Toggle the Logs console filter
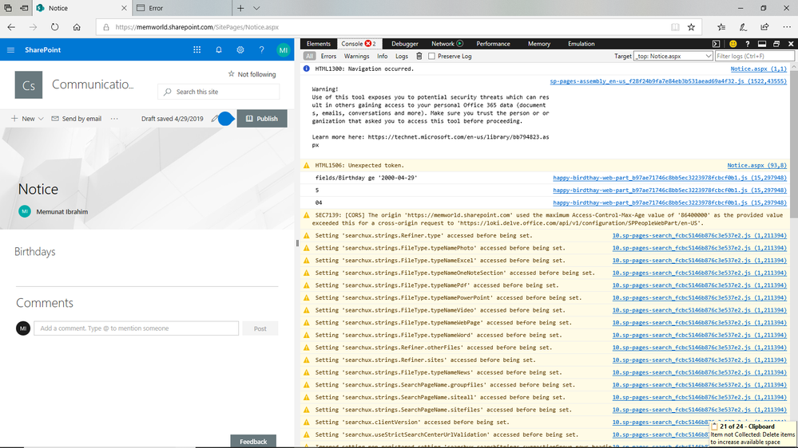The height and width of the screenshot is (448, 798). [402, 57]
